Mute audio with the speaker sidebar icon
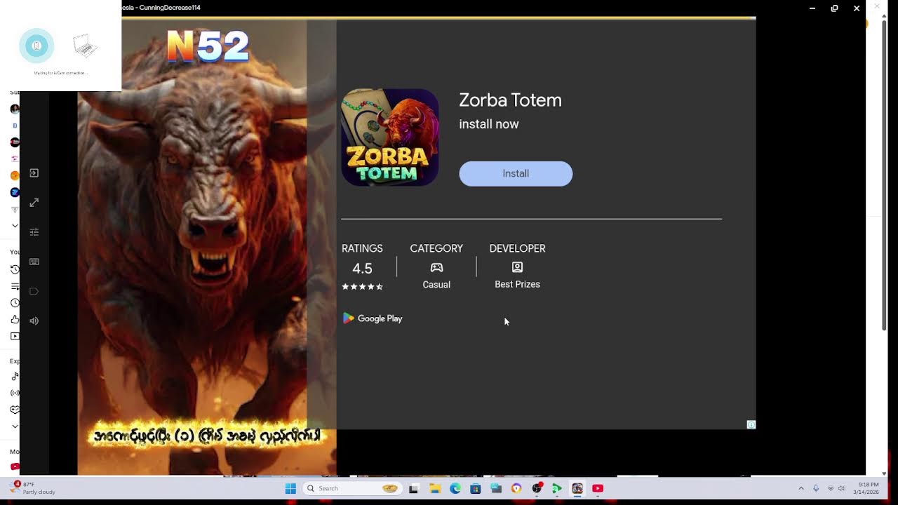The width and height of the screenshot is (898, 505). pos(34,321)
